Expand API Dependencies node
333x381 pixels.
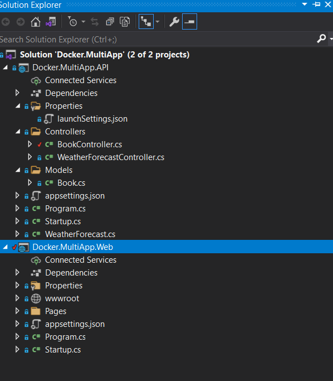[17, 93]
